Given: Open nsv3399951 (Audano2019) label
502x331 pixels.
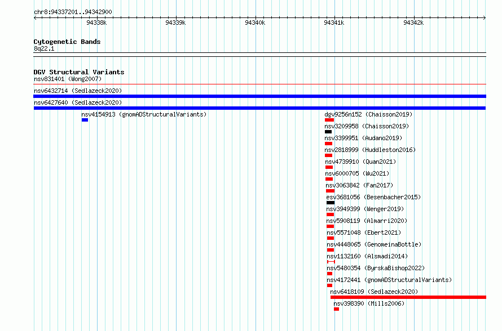Looking at the screenshot, I should coord(363,138).
